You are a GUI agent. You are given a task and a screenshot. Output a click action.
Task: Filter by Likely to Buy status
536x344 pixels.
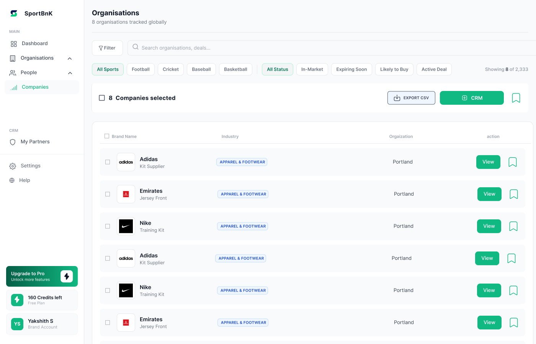(x=394, y=69)
